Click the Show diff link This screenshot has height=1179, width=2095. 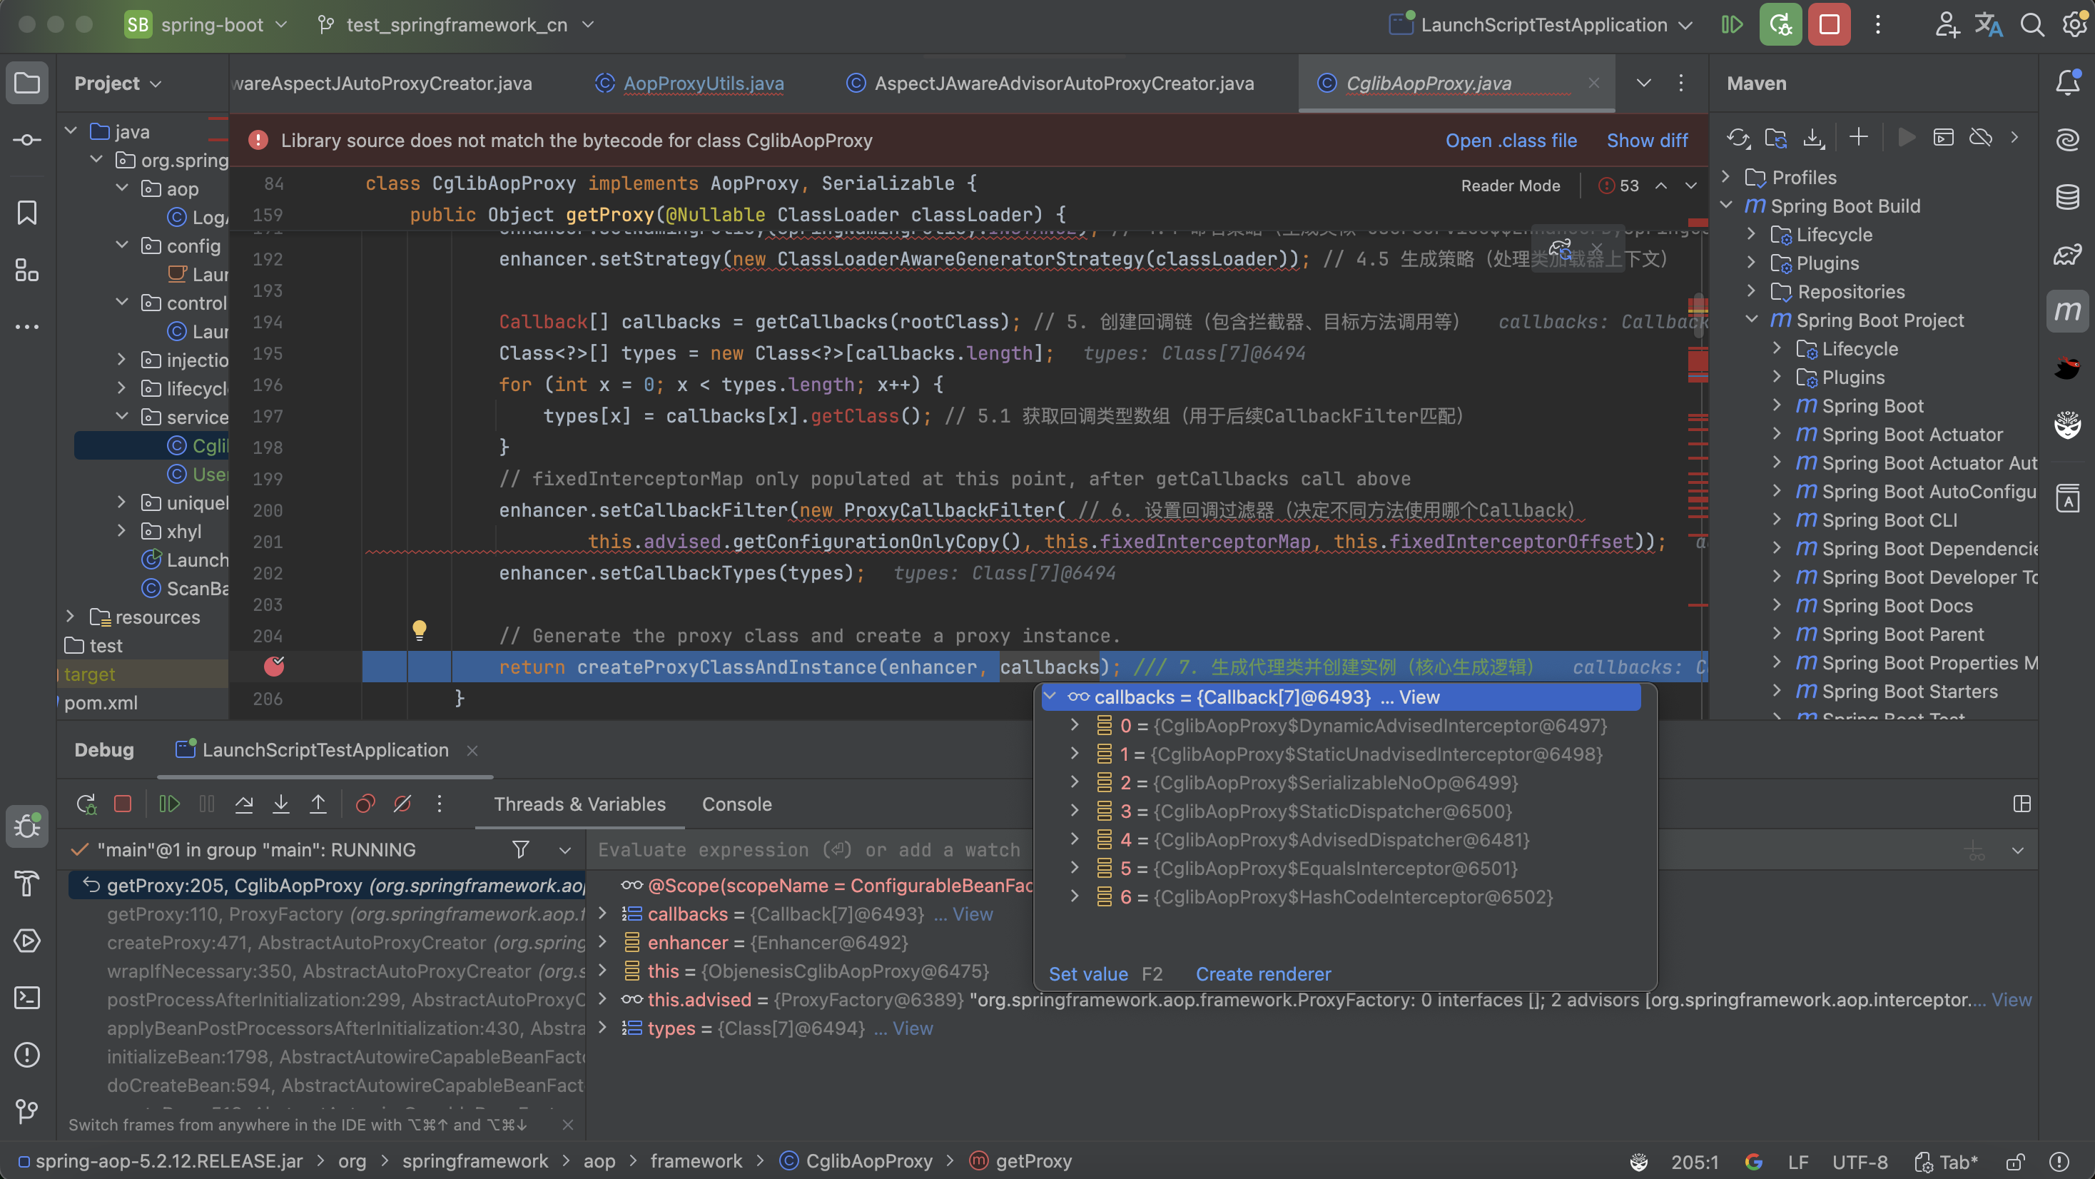click(1647, 140)
